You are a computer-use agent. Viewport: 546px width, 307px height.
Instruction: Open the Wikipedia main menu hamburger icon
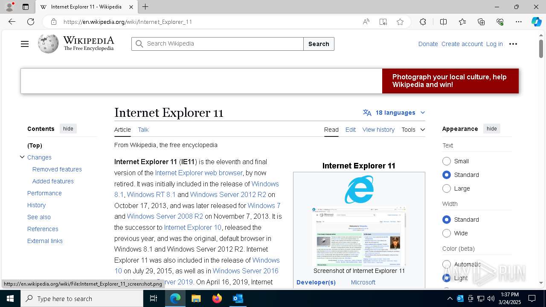[x=25, y=44]
